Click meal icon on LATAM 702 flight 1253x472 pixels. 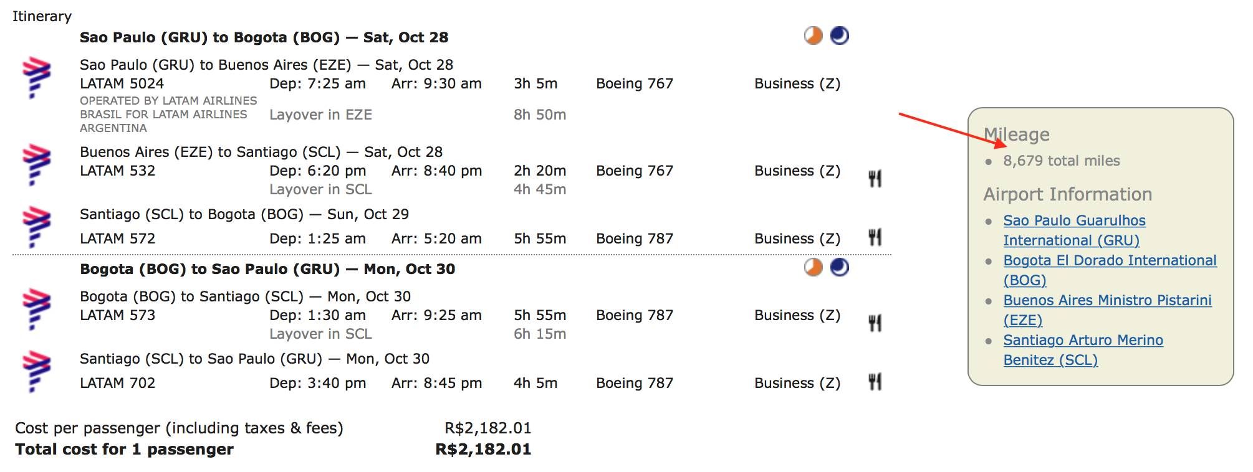click(875, 382)
